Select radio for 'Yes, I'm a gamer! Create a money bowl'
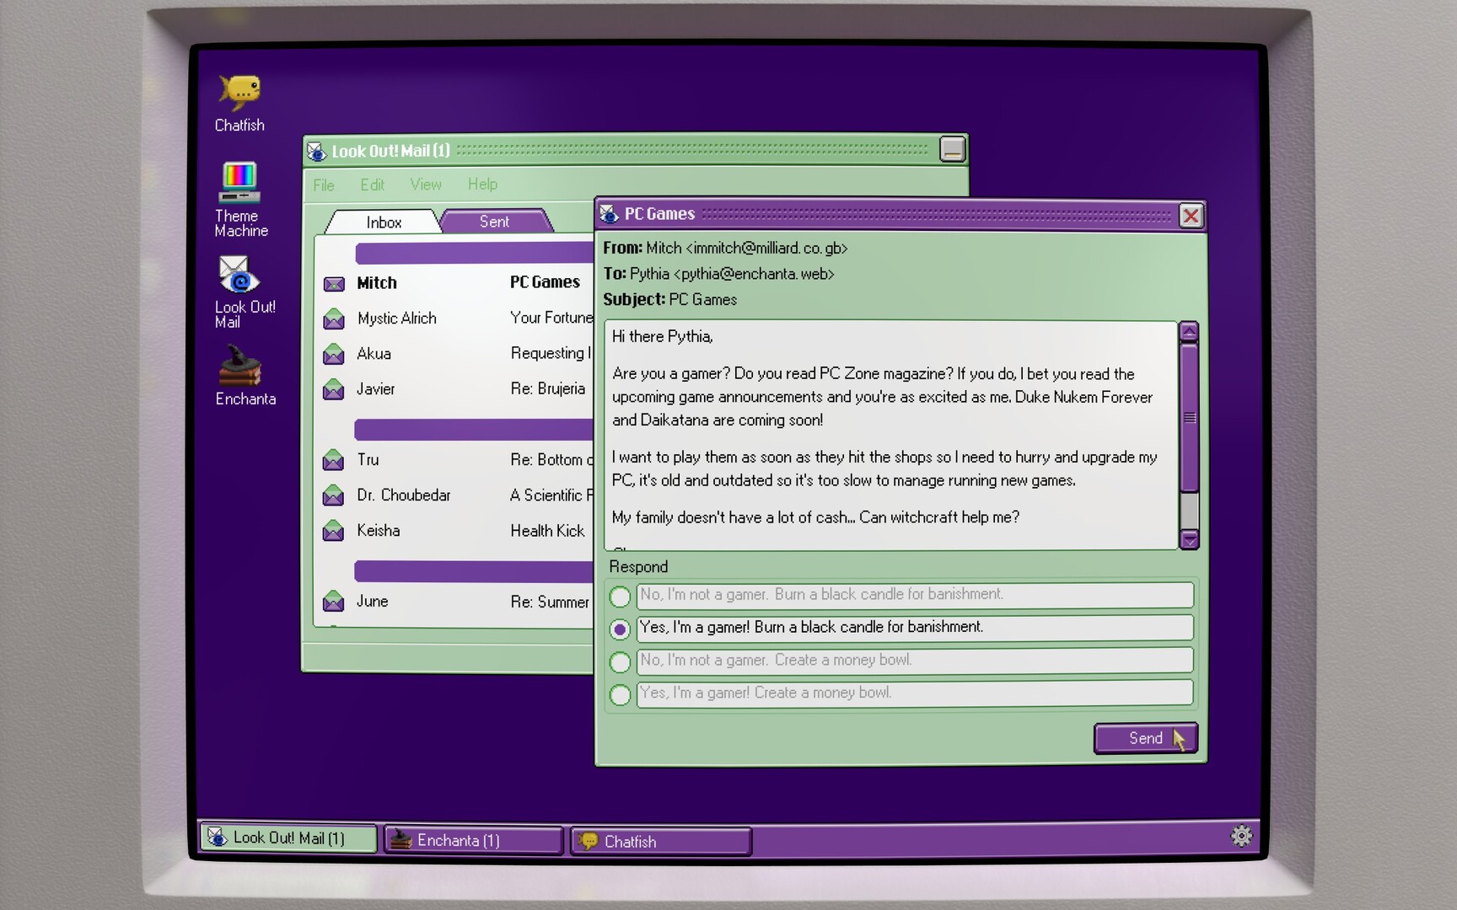 coord(620,695)
